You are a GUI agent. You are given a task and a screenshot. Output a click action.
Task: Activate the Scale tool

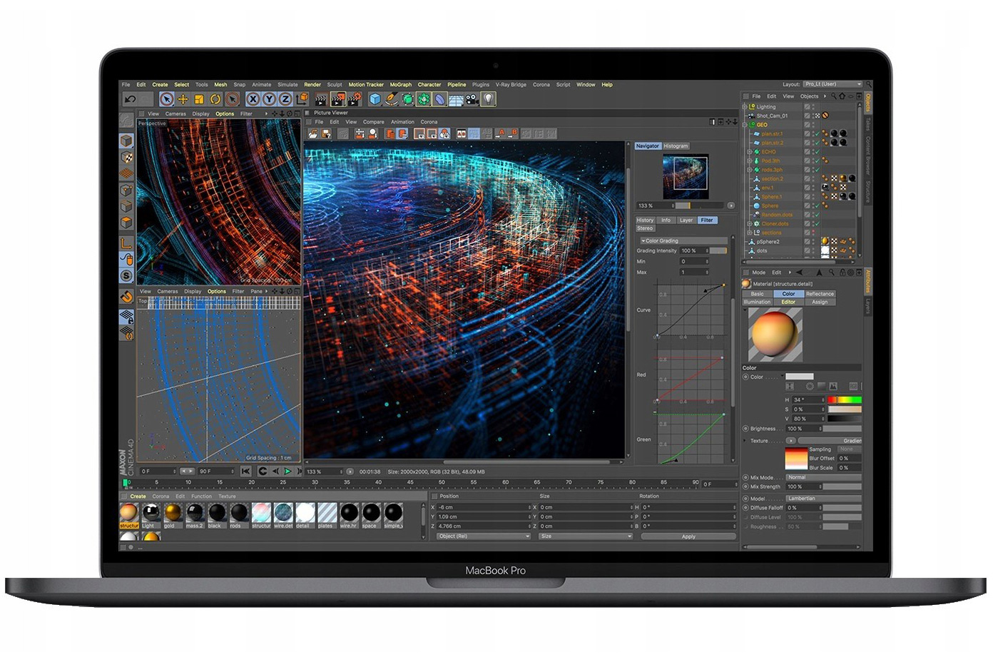[199, 99]
